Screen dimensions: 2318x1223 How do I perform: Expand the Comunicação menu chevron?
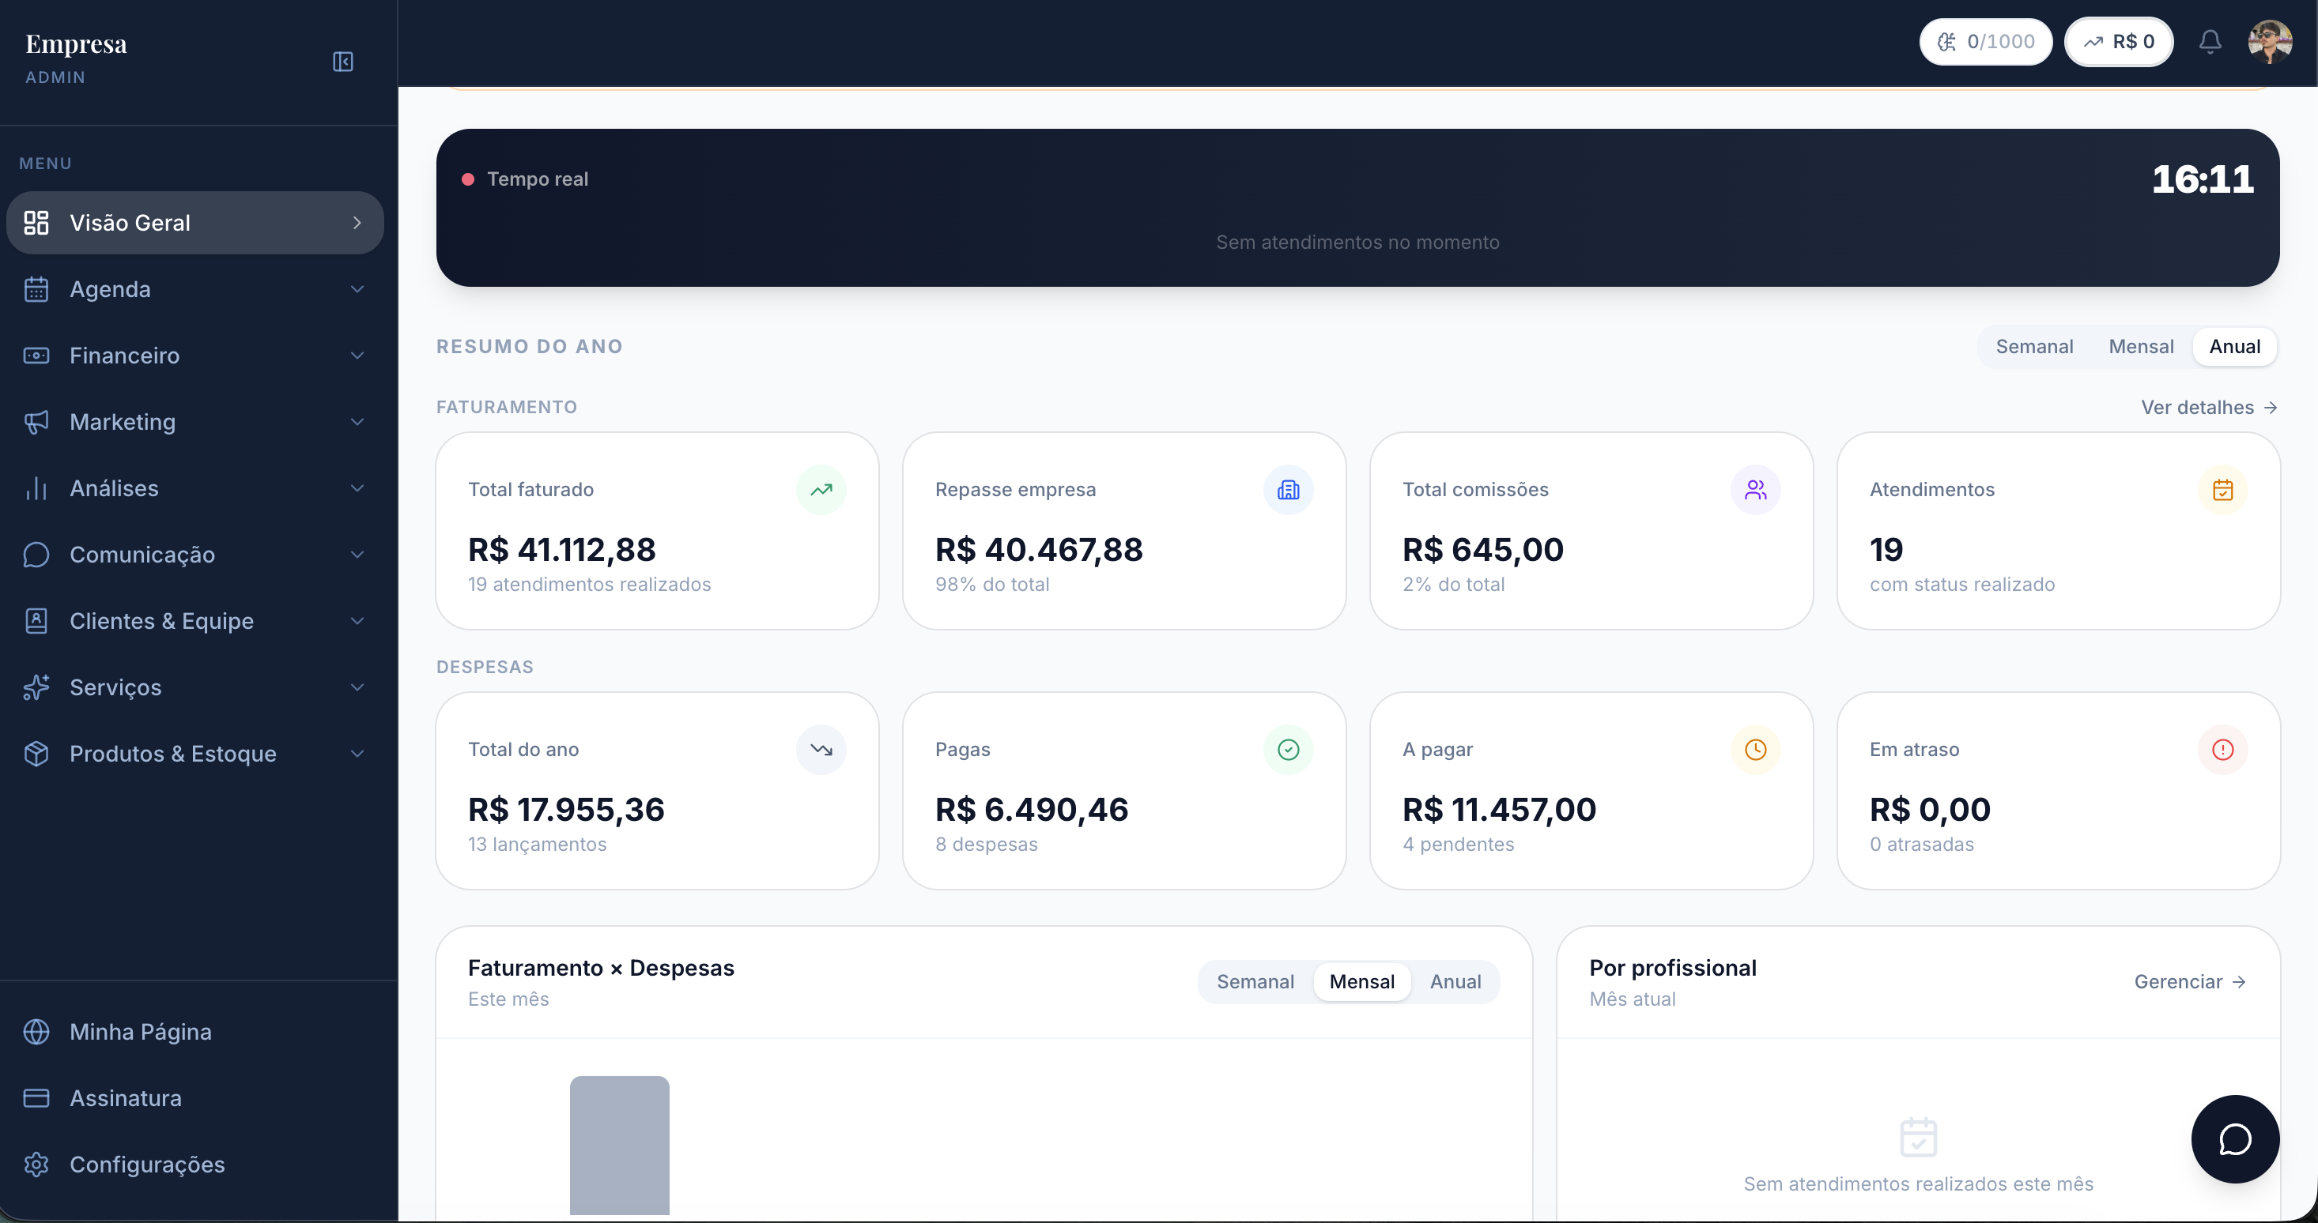tap(357, 555)
